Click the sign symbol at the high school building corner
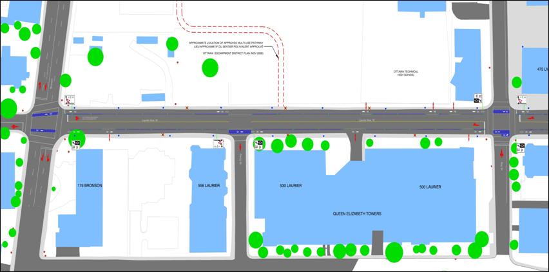 (478, 98)
